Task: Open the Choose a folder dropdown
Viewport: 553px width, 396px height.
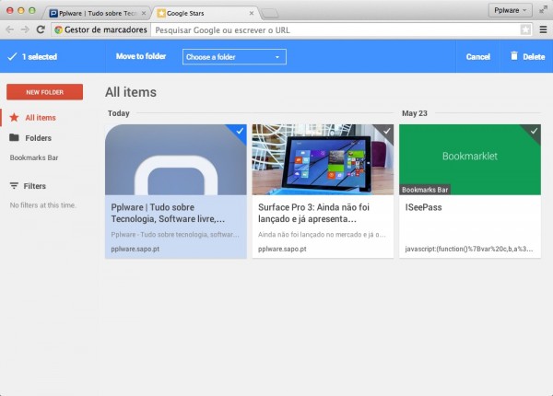Action: click(234, 57)
